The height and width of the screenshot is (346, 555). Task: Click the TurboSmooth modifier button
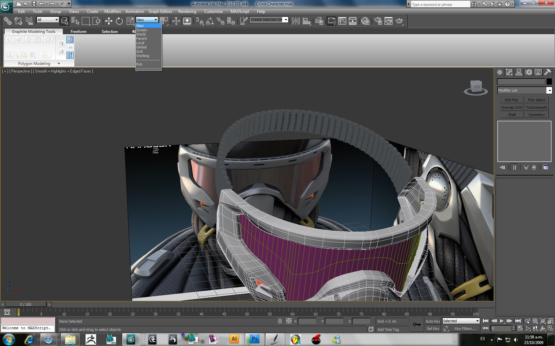tap(536, 107)
